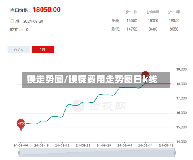Screen dimensions: 193x160
Task: Click left handle of range slider
Action: pyautogui.click(x=19, y=153)
